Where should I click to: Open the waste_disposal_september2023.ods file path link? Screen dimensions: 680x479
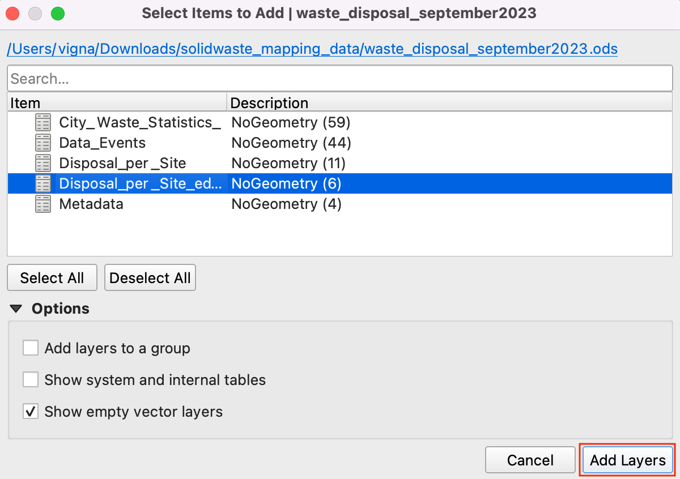tap(312, 49)
